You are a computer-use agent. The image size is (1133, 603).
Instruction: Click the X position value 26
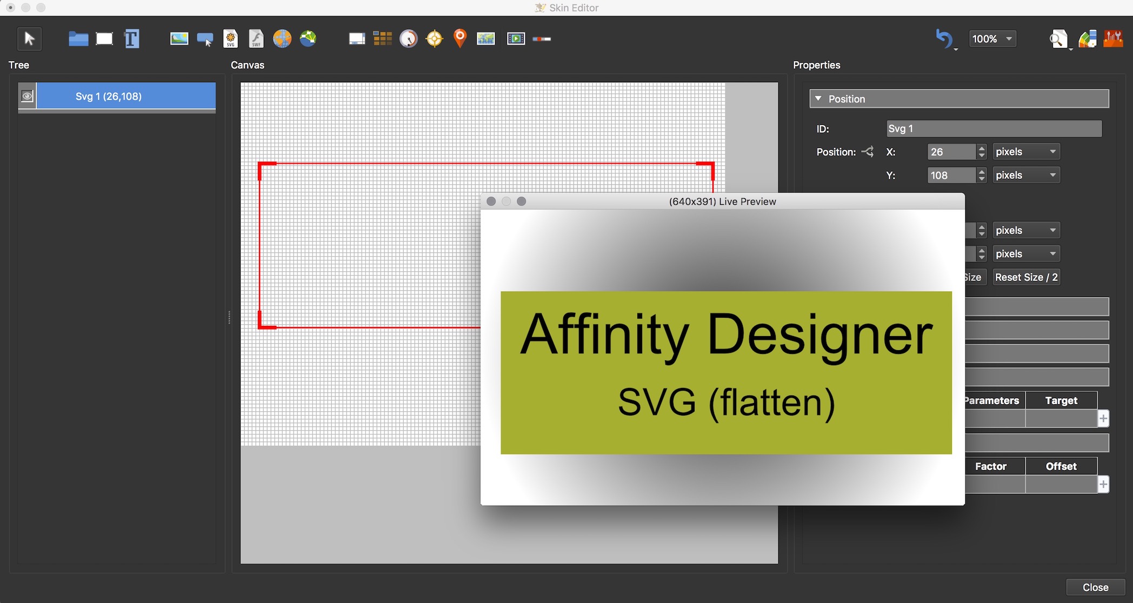952,152
